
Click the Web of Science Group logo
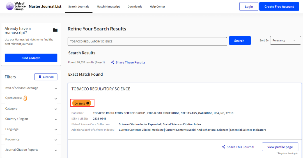click(15, 6)
